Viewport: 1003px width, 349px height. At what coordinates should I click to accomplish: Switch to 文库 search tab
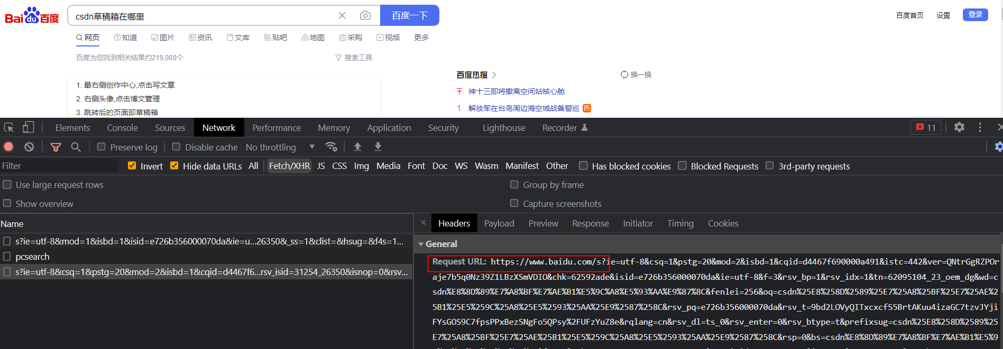click(238, 37)
